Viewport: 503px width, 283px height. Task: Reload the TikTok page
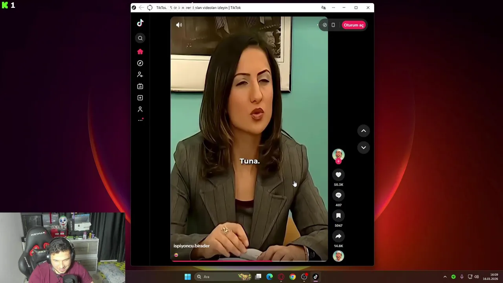point(150,7)
